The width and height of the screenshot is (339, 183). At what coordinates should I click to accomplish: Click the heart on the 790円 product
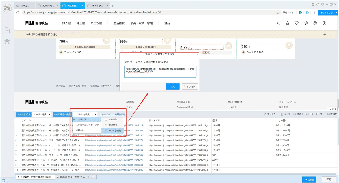click(106, 40)
